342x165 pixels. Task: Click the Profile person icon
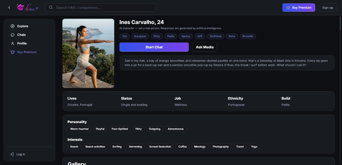tap(12, 44)
